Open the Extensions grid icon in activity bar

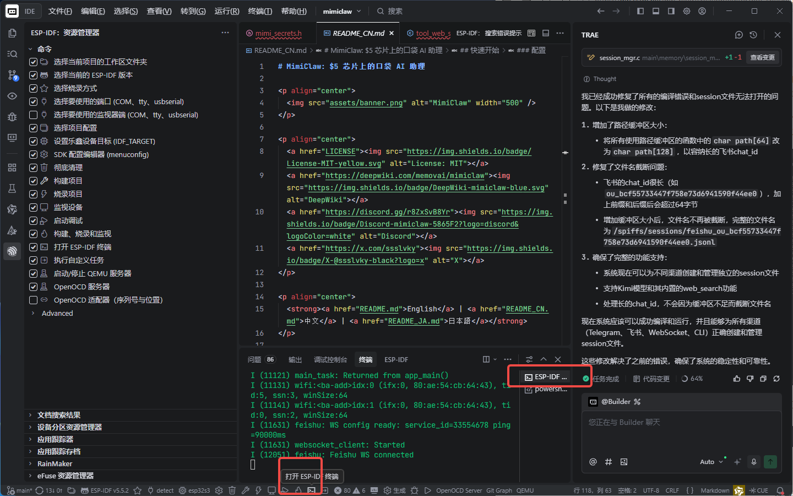point(12,168)
